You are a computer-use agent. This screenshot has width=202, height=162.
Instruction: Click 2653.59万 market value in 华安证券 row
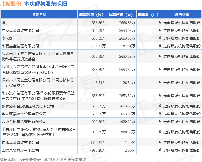click(127, 114)
